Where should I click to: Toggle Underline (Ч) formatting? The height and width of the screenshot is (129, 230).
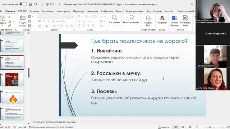pos(49,21)
